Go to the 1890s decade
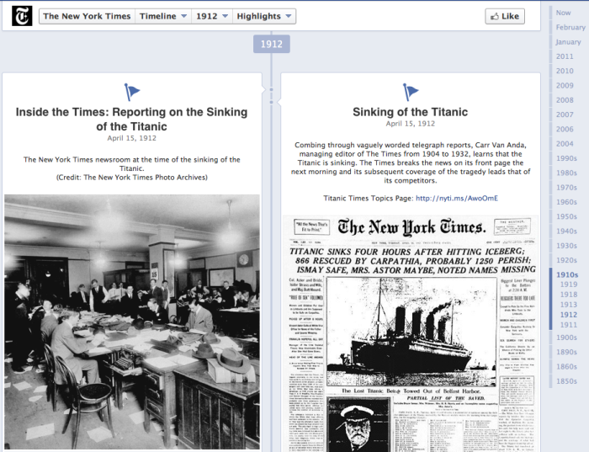589x452 pixels. [x=566, y=353]
